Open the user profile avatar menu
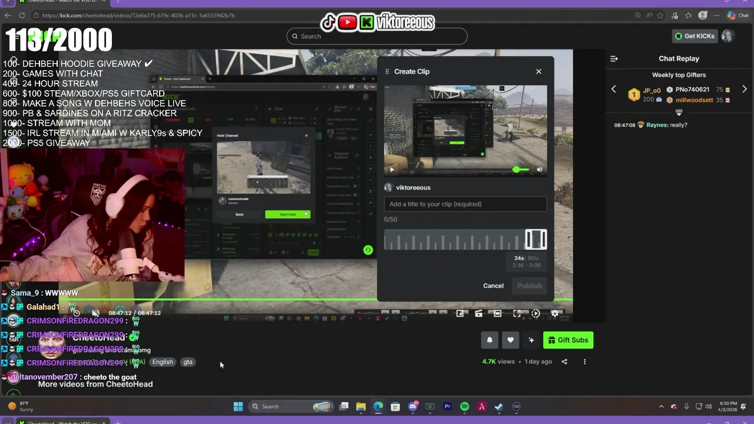 pos(727,36)
